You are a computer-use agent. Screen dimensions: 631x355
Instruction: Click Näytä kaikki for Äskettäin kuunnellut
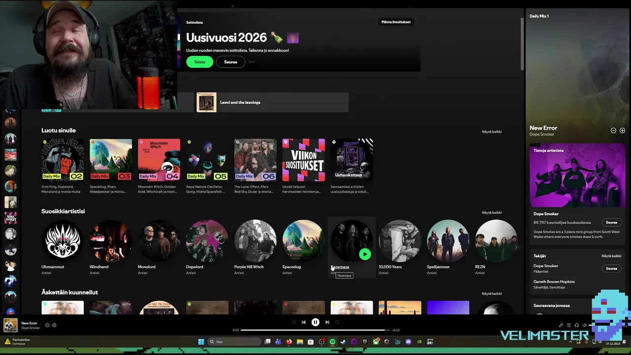tap(491, 293)
